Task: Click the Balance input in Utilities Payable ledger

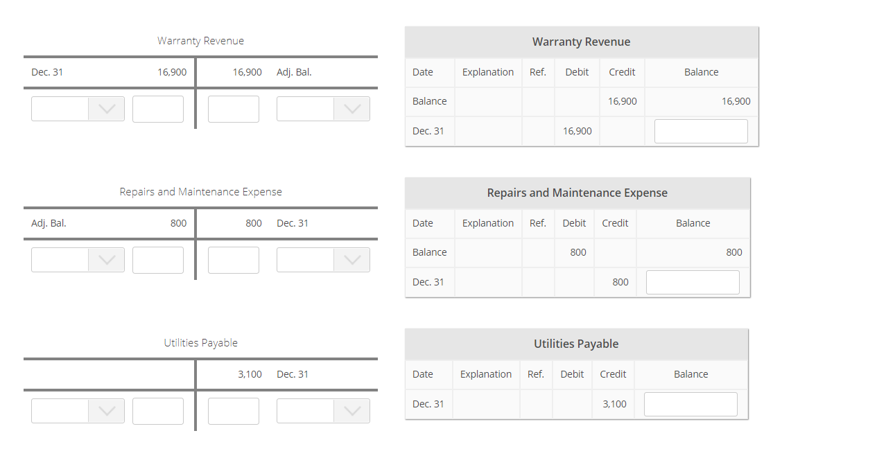Action: pos(690,404)
